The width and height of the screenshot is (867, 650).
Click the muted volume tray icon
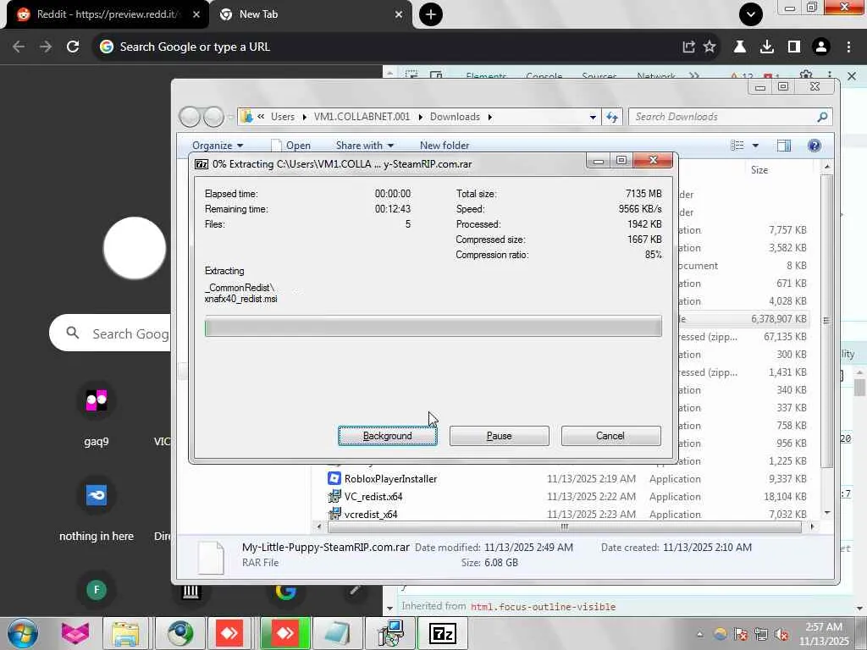click(781, 634)
